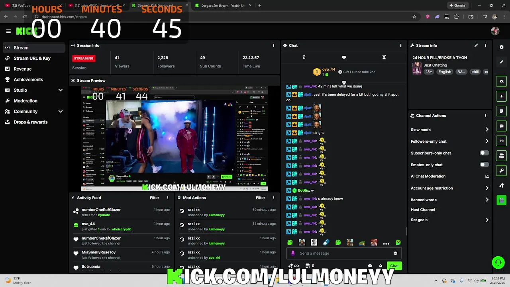Bookmark page with the star icon

pos(414,17)
